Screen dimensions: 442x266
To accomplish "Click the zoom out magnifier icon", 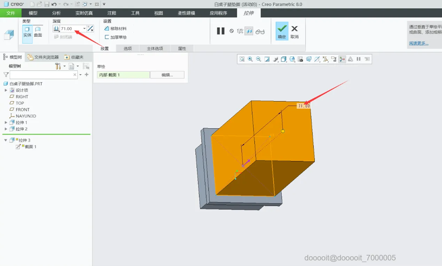I will [x=258, y=59].
